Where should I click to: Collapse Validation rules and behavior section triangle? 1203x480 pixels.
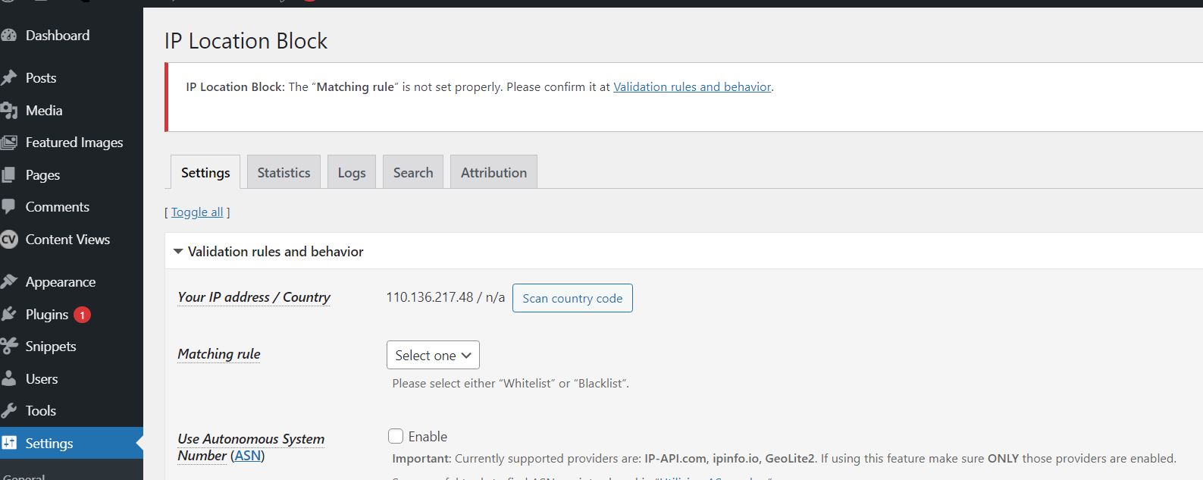point(178,251)
